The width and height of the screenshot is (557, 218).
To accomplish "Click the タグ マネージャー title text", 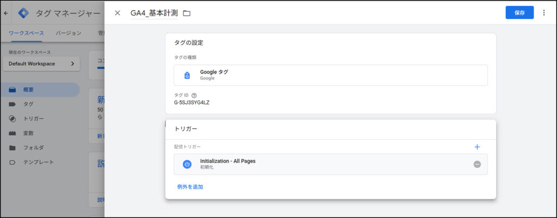I will coord(68,13).
